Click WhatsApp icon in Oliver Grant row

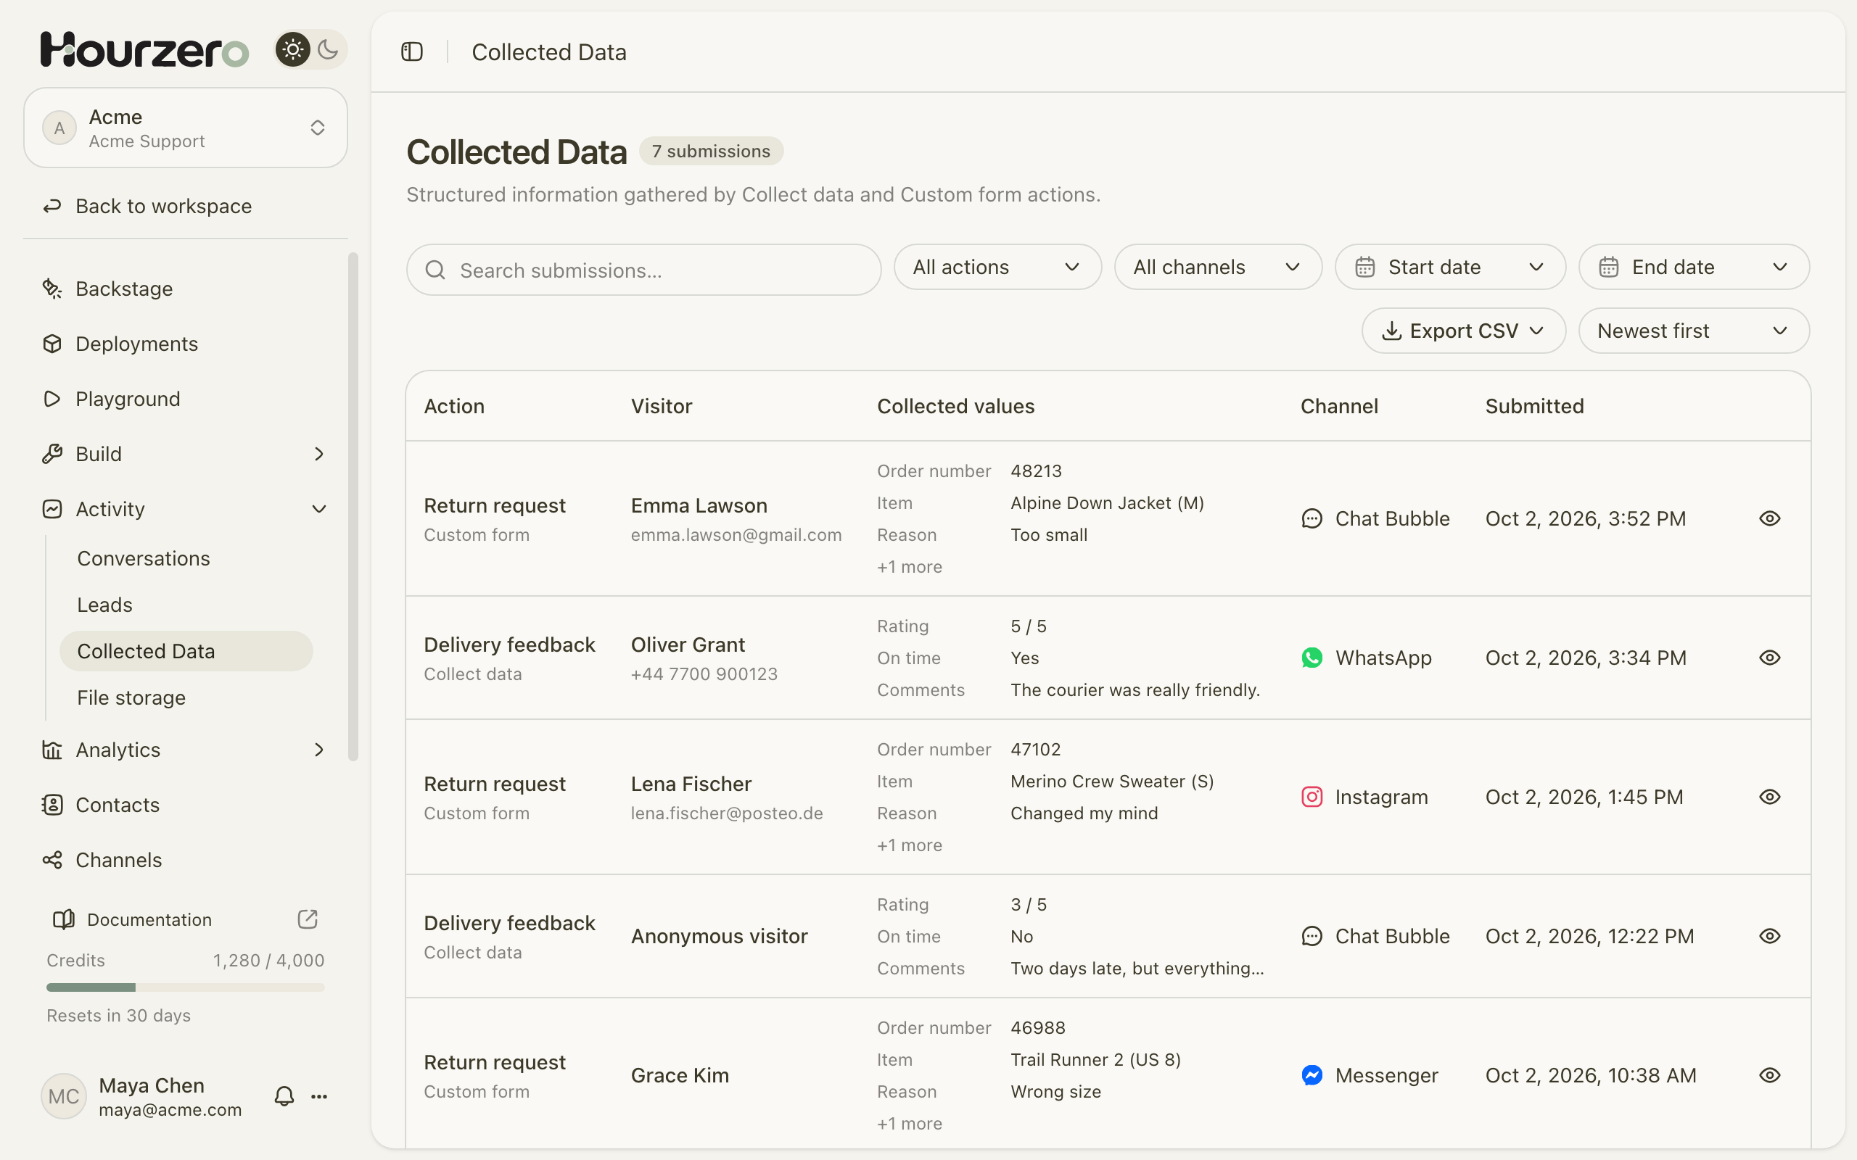(x=1312, y=658)
